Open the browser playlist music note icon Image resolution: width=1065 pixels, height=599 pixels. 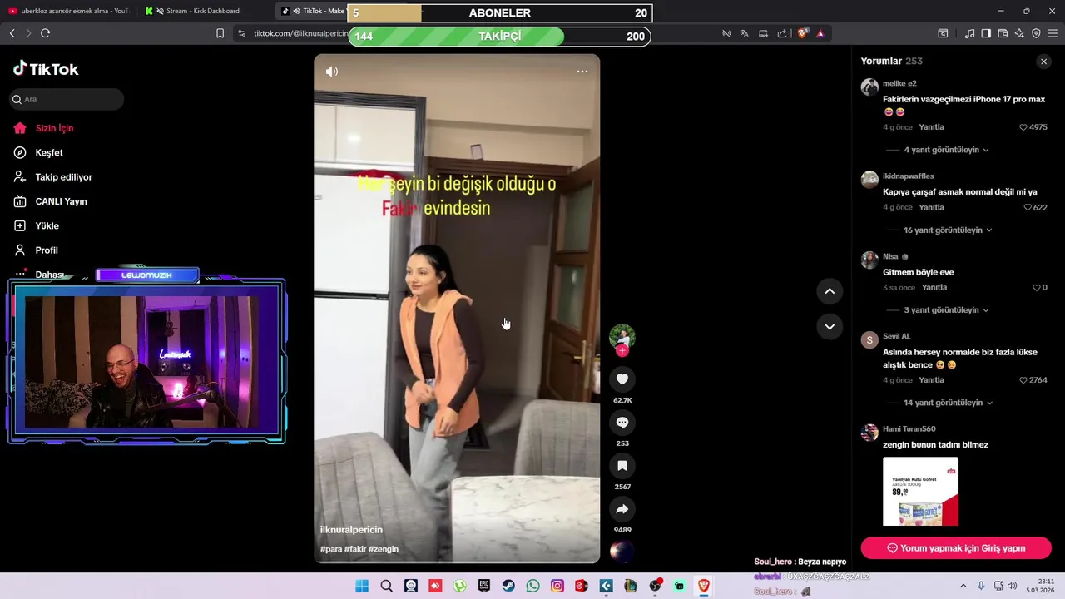click(x=969, y=33)
